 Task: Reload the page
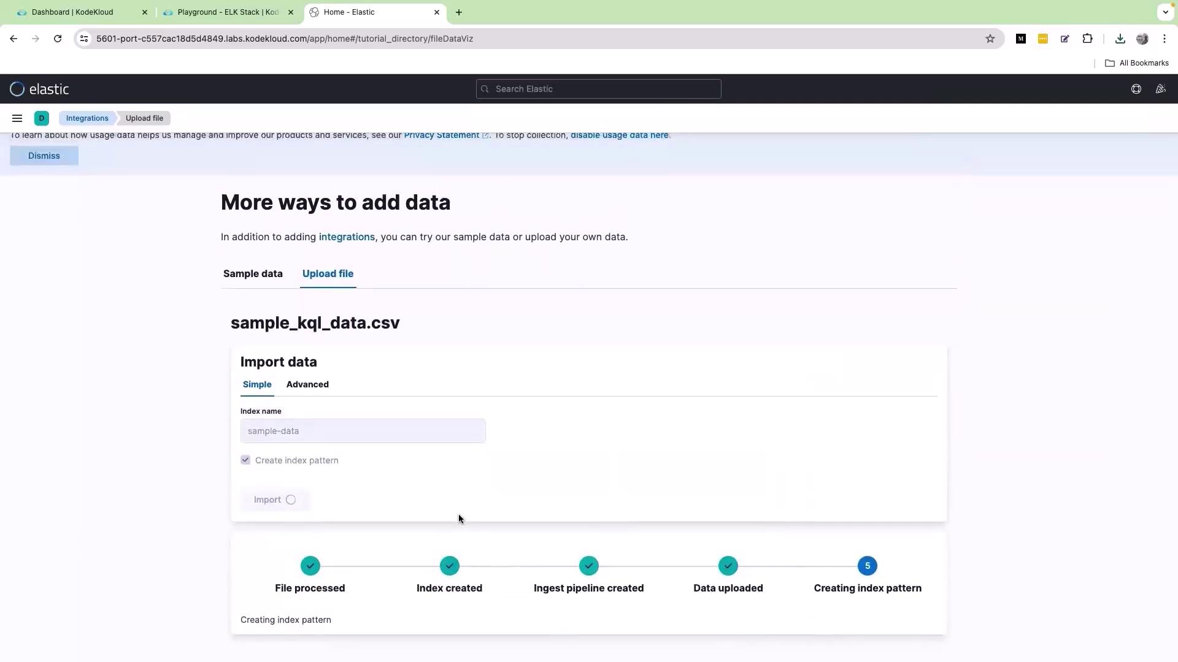[x=58, y=39]
